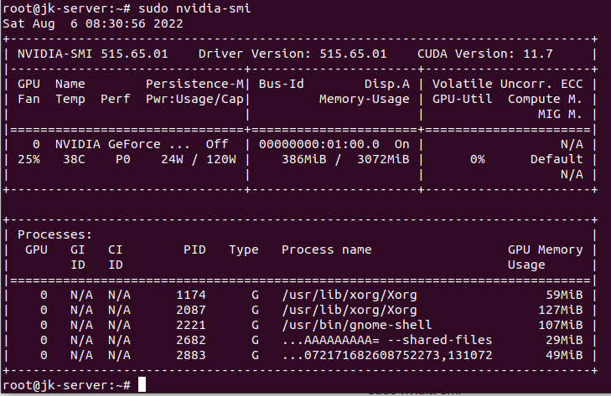Click the memory usage '29MiB'

pos(564,340)
